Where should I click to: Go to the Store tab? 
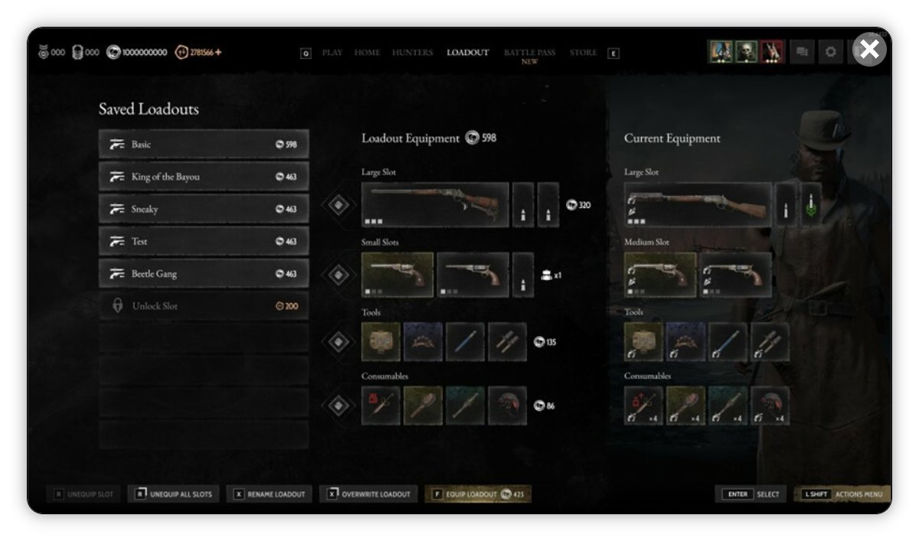[x=583, y=53]
